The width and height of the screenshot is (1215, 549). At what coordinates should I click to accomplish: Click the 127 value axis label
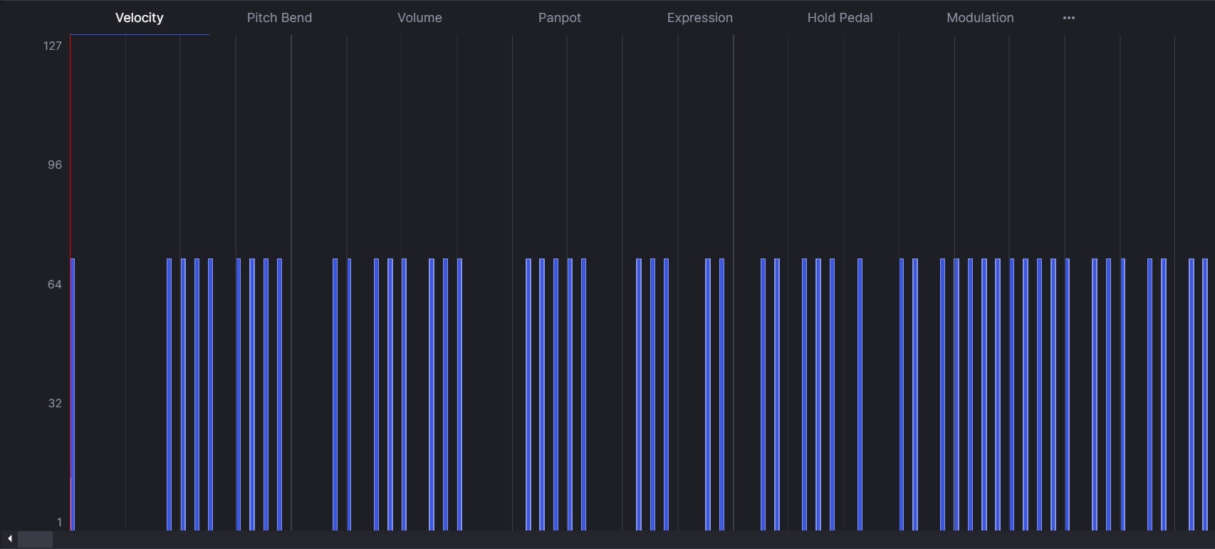[53, 46]
